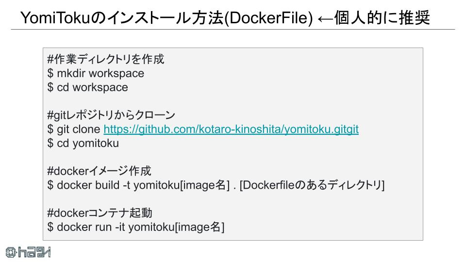Image resolution: width=466 pixels, height=262 pixels.
Task: Click the #dockerコンテナ起動 comment line
Action: (100, 213)
